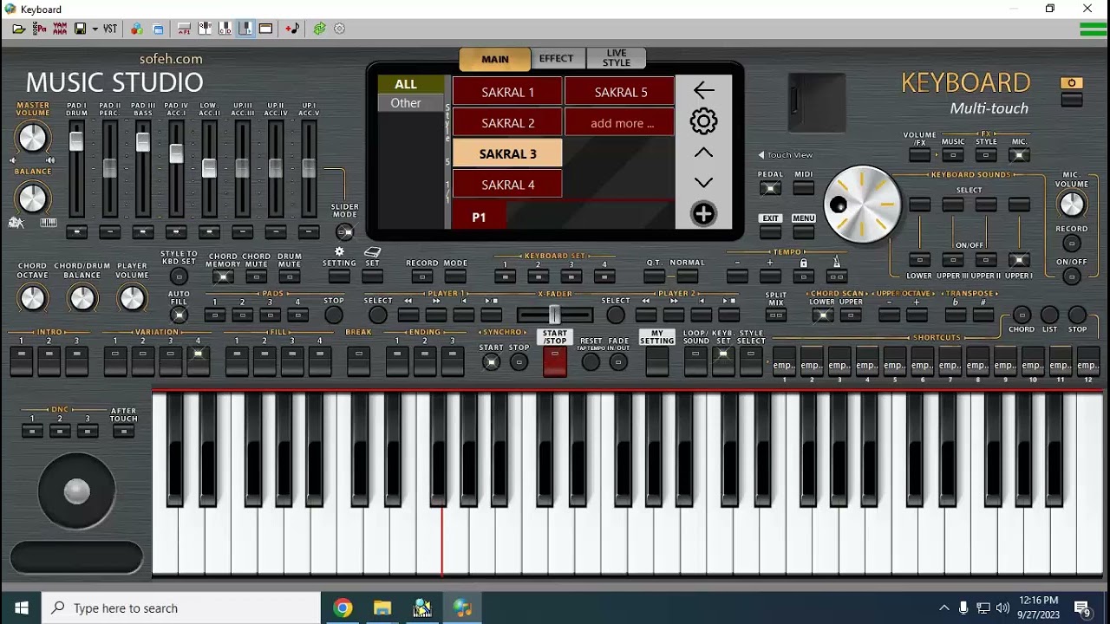Toggle the Slider Mode button
This screenshot has height=624, width=1110.
344,231
